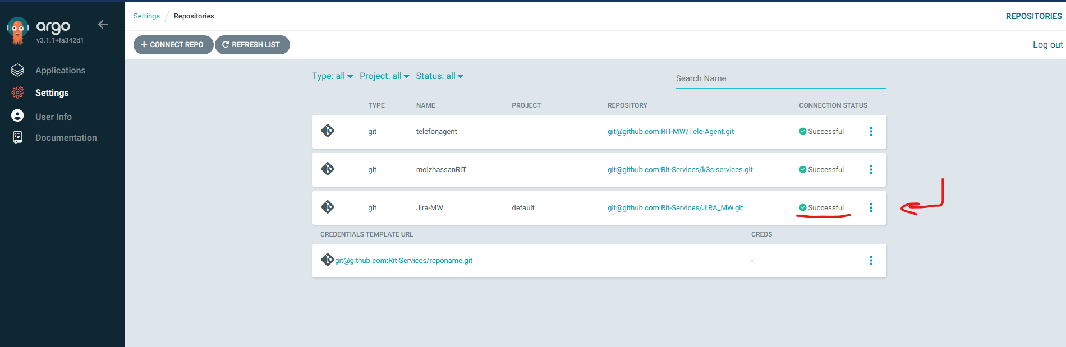Click the Documentation book icon
Viewport: 1066px width, 347px height.
[x=17, y=137]
